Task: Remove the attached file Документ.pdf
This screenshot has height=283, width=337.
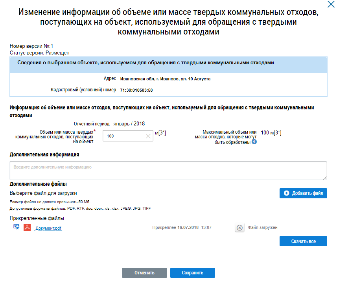Action: tap(239, 228)
